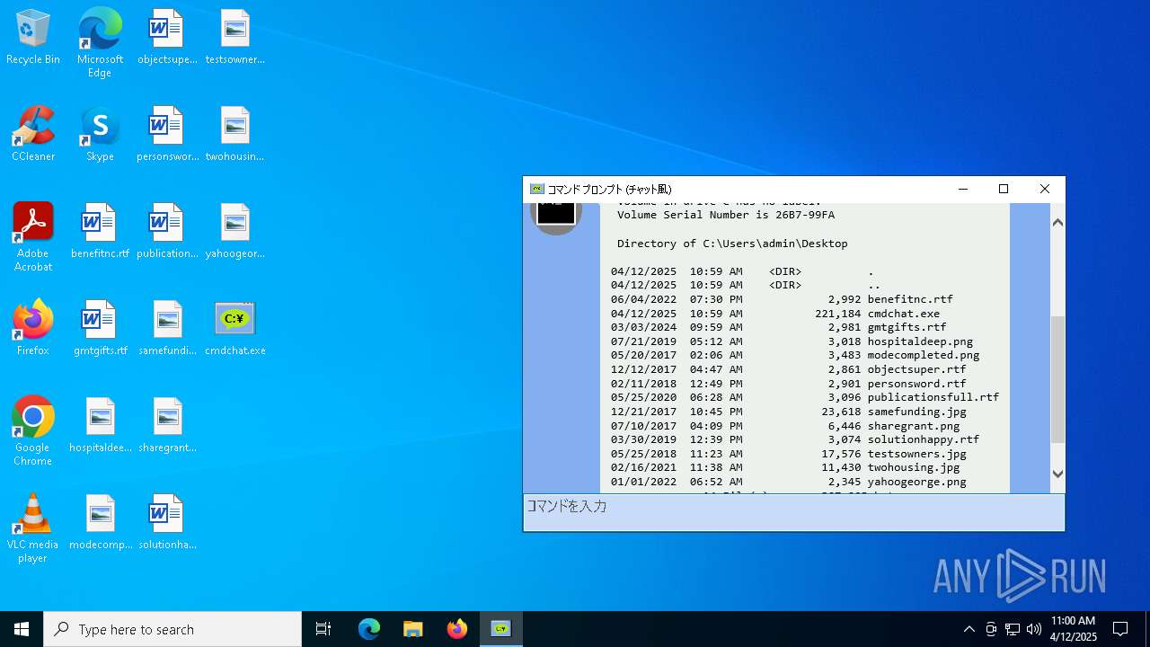Open Google Chrome desktop shortcut
Screen dimensions: 1150x647
coord(33,431)
